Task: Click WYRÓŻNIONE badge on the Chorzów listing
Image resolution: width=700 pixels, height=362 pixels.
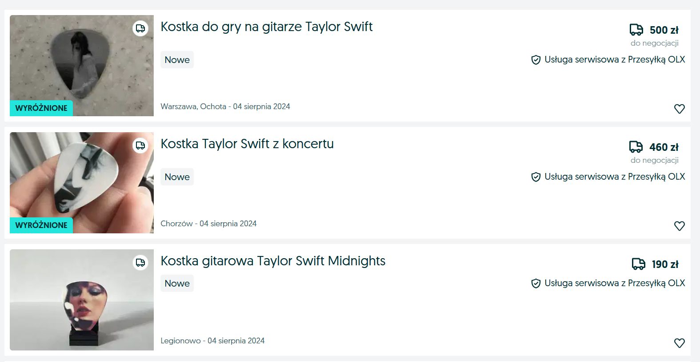Action: [x=41, y=225]
